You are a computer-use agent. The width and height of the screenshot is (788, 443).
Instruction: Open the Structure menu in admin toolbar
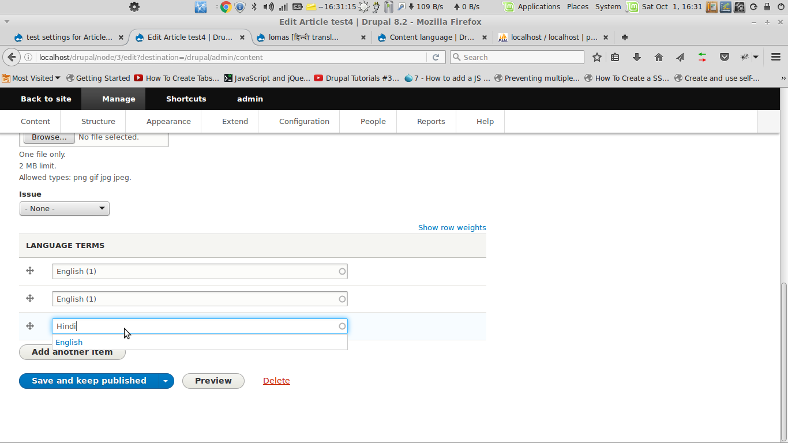(x=98, y=121)
